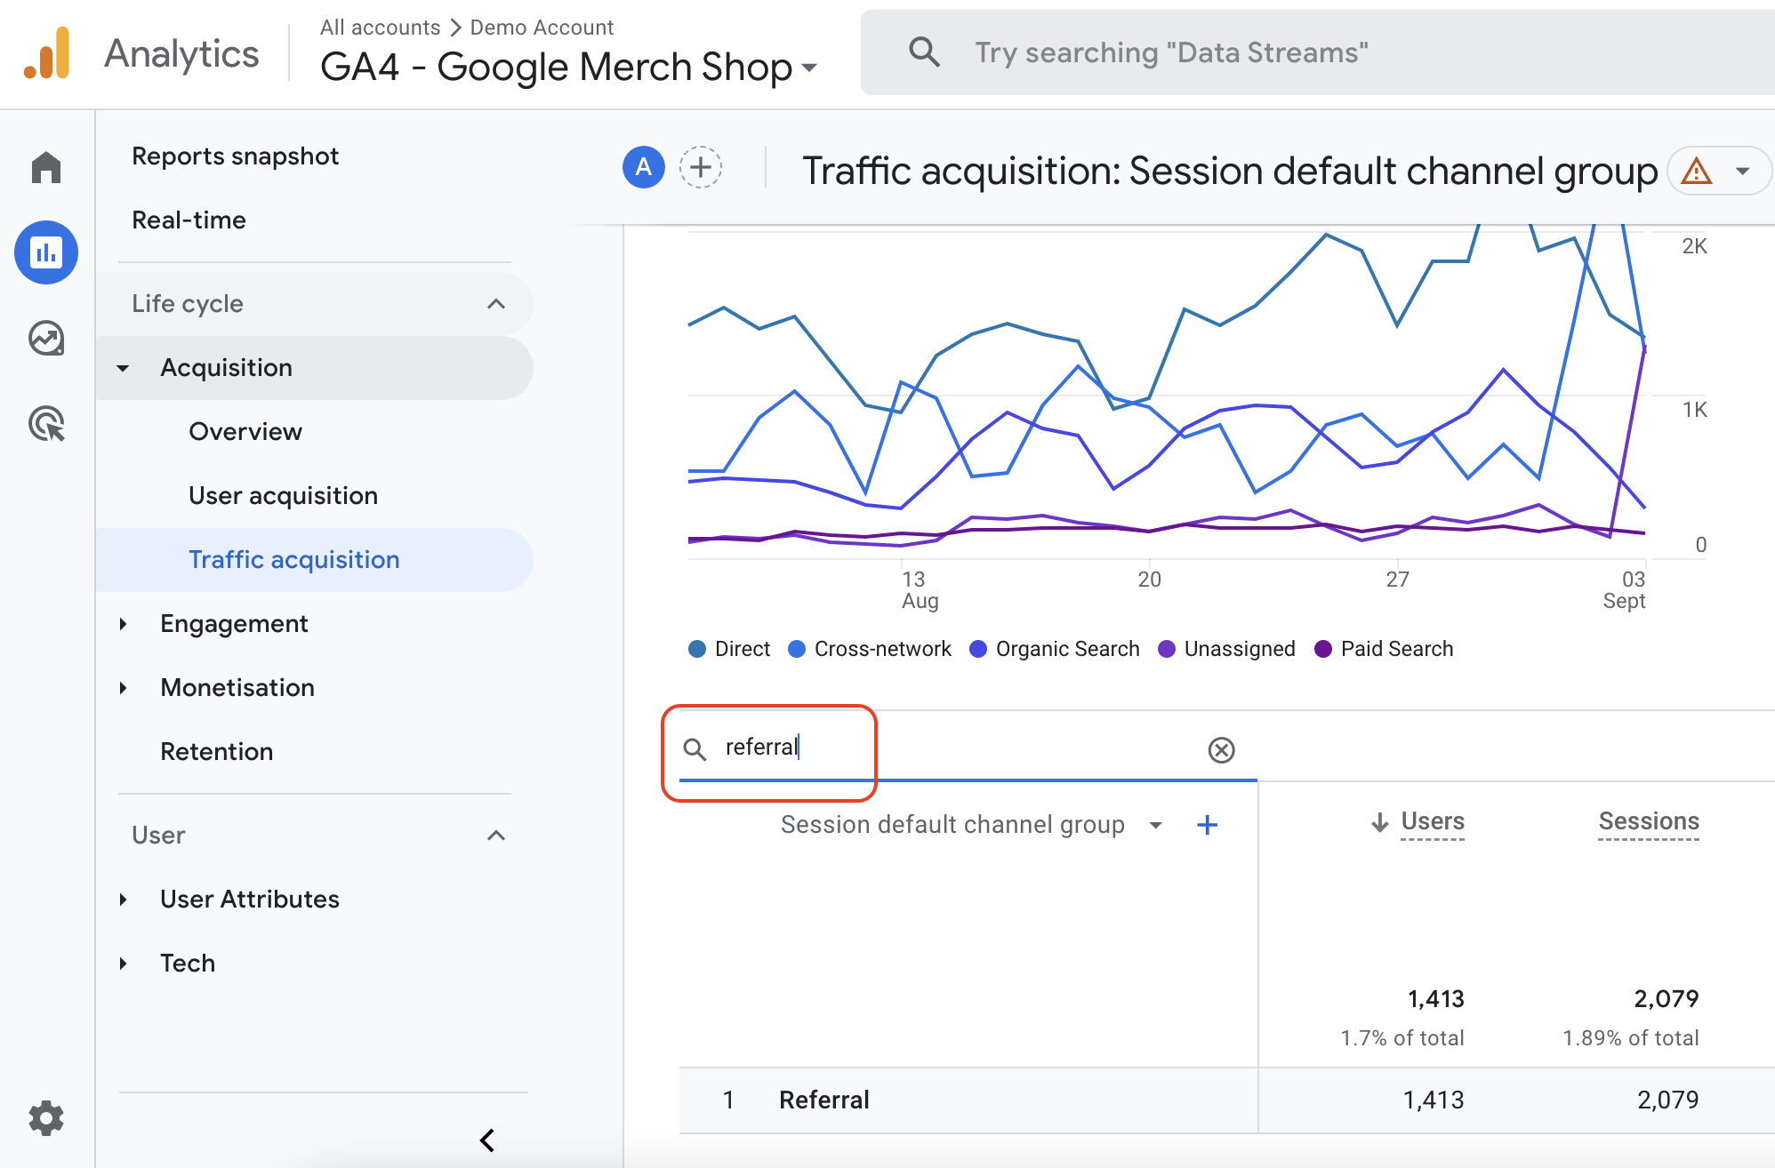Click the Users sort arrow
The height and width of the screenshot is (1168, 1775).
tap(1380, 821)
